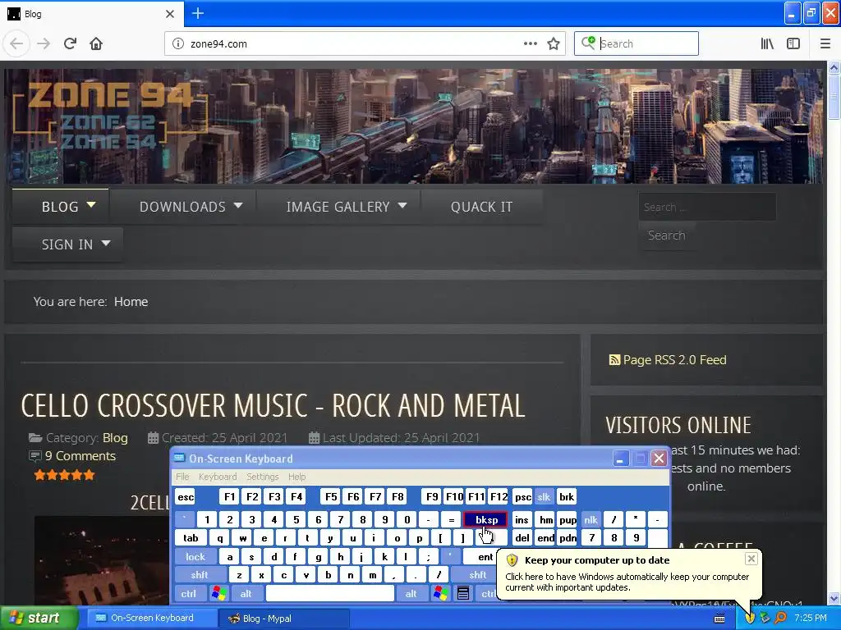Click the five-star article rating
This screenshot has width=841, height=630.
[64, 475]
